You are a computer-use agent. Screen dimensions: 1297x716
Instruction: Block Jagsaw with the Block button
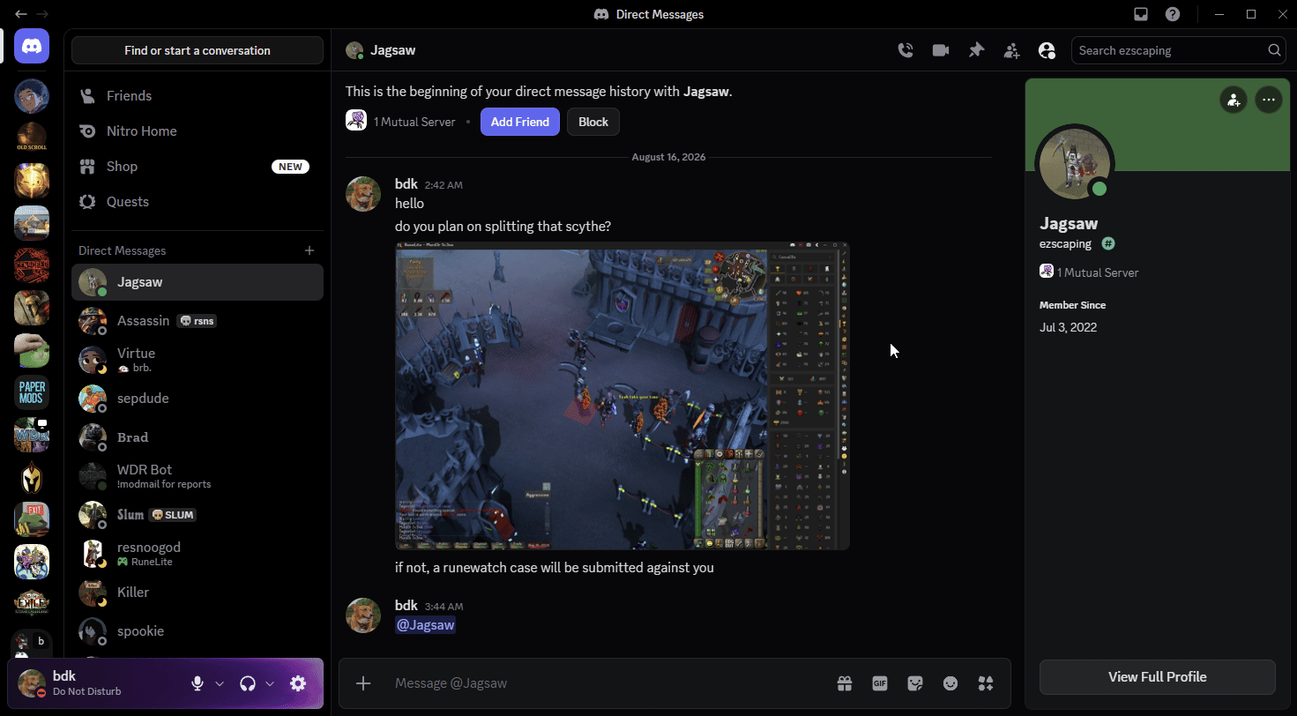pyautogui.click(x=593, y=122)
